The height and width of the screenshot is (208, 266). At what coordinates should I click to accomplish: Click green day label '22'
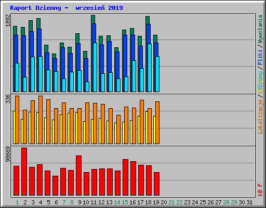[179, 202]
